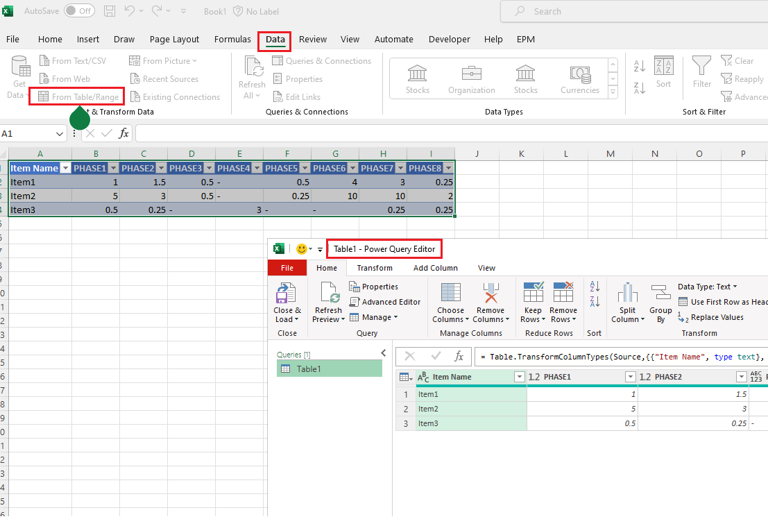Click the Refresh All icon
This screenshot has width=768, height=517.
pyautogui.click(x=254, y=67)
